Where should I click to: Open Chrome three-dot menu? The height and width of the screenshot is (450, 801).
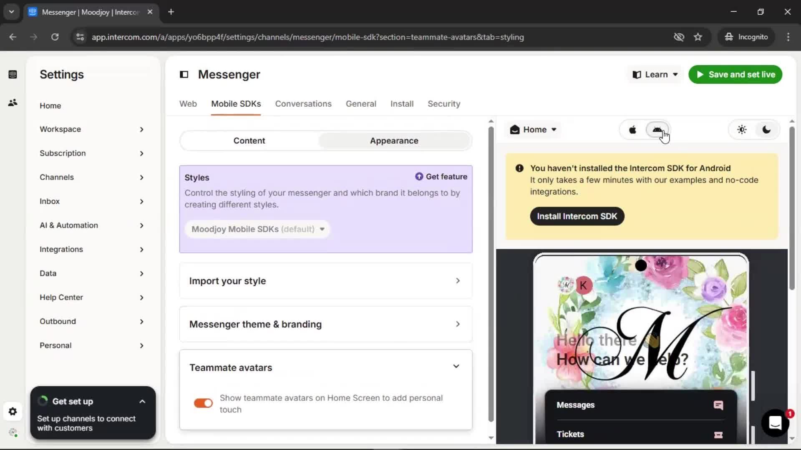click(788, 37)
